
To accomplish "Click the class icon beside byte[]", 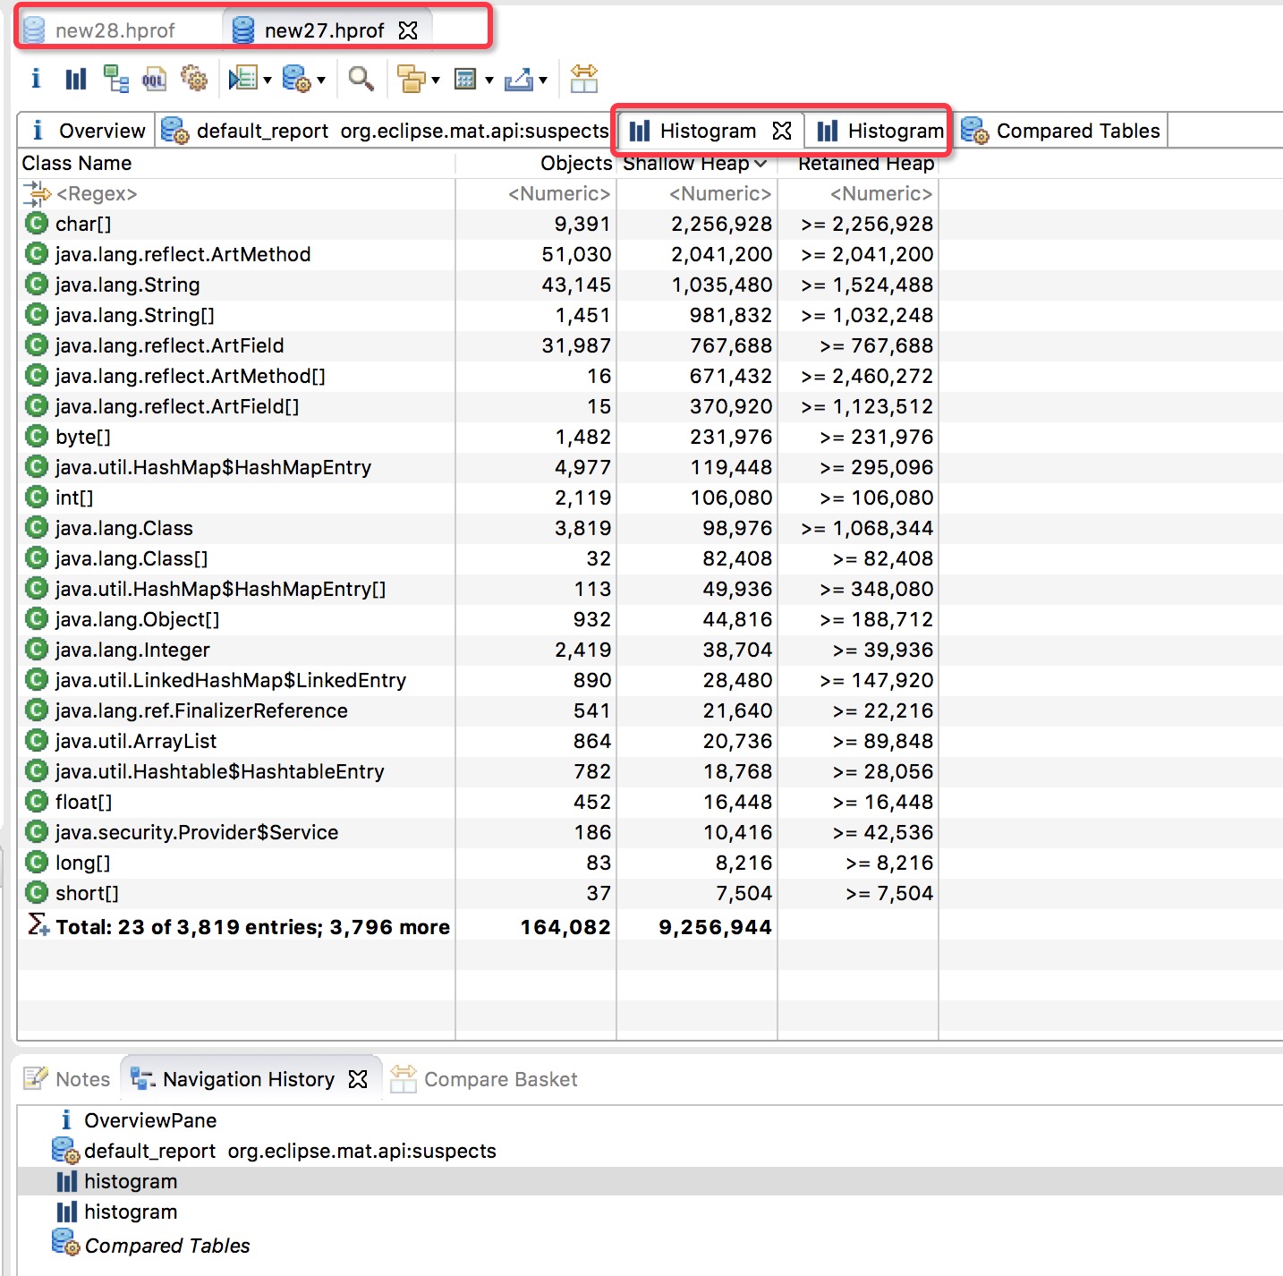I will click(36, 437).
